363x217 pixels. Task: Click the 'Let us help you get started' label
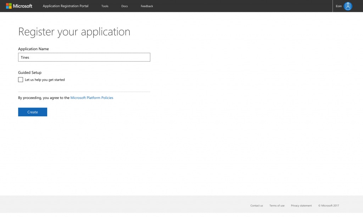(45, 80)
